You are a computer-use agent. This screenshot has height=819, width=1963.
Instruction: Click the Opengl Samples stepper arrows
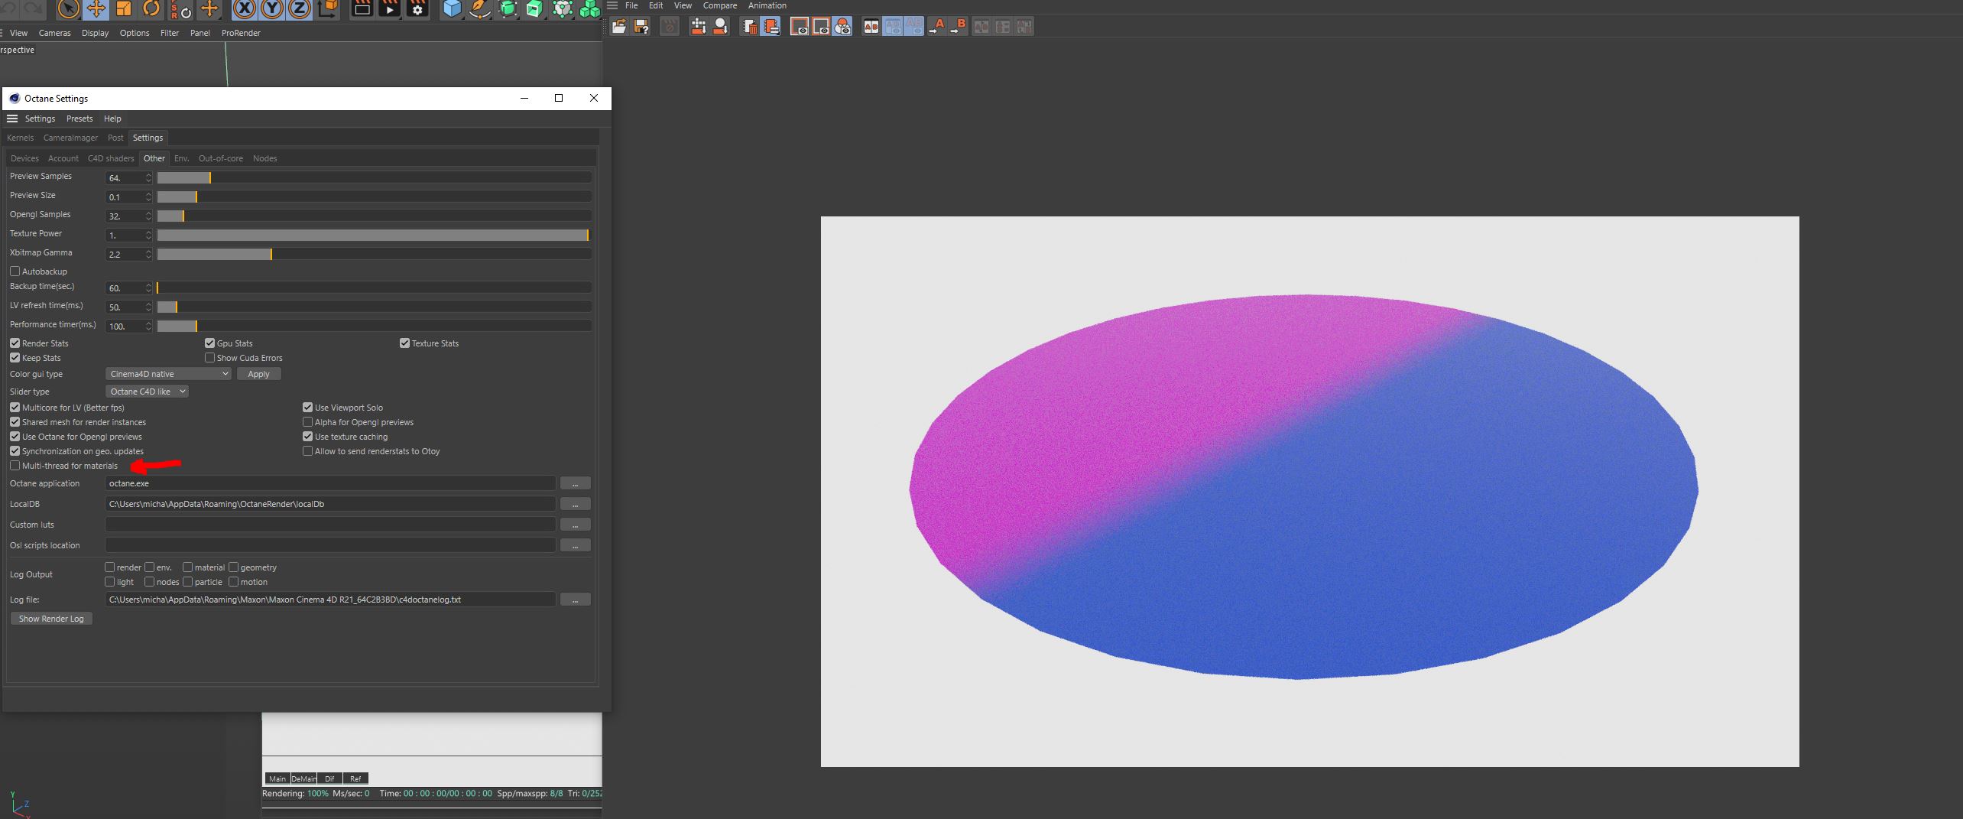coord(148,216)
